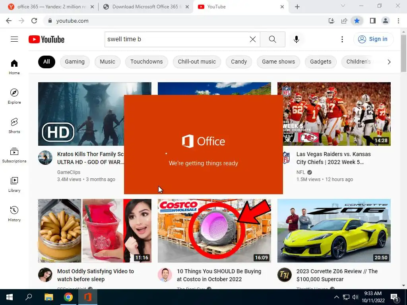Open 2023 Corvette Z06 Review title

point(337,275)
